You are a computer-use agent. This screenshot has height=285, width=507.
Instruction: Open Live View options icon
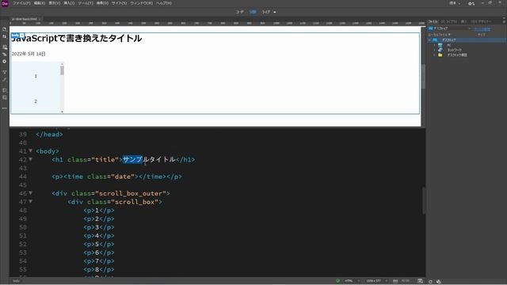[5, 47]
